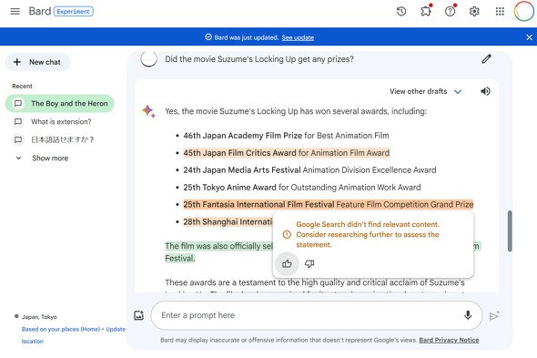The width and height of the screenshot is (537, 358).
Task: Open the Google account avatar menu
Action: pos(523,11)
